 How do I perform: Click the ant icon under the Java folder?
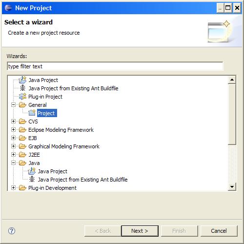tap(32, 179)
